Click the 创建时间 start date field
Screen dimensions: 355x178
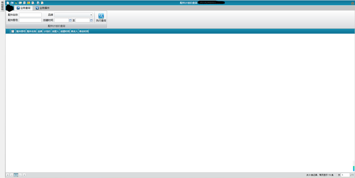(61, 20)
